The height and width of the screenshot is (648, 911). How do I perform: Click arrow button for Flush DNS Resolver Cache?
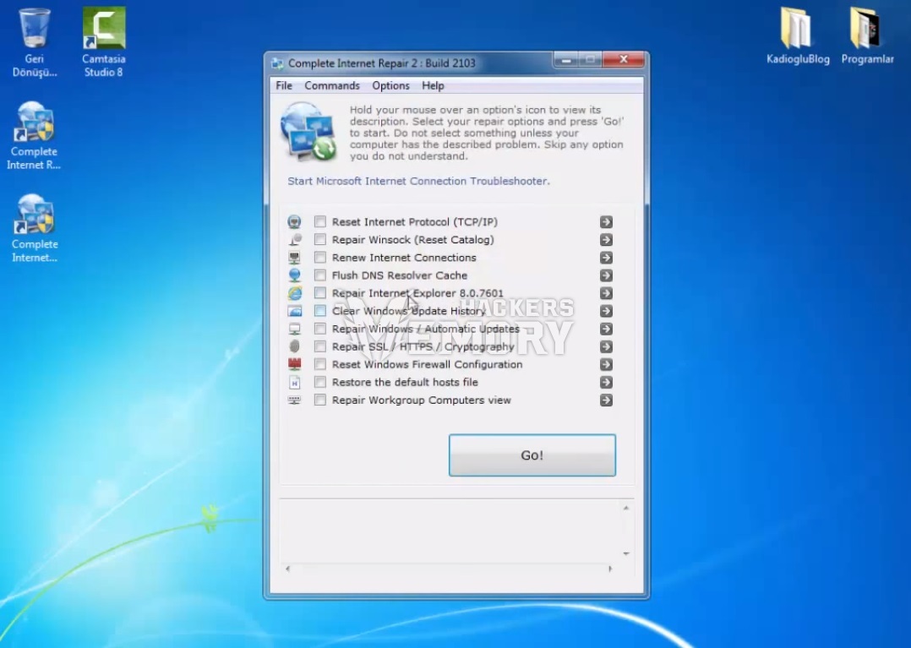tap(606, 275)
